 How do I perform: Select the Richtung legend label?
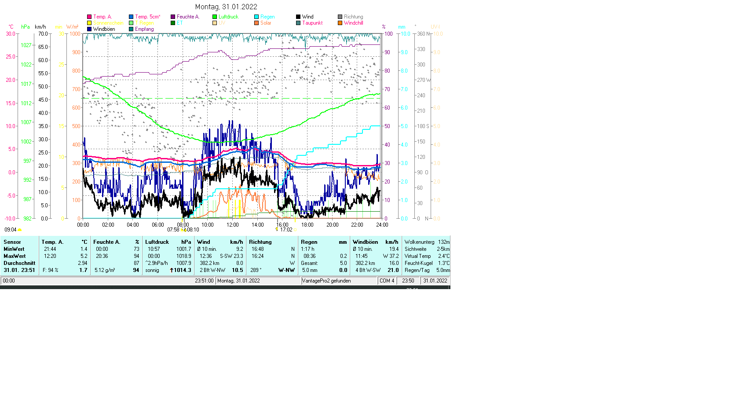[353, 17]
